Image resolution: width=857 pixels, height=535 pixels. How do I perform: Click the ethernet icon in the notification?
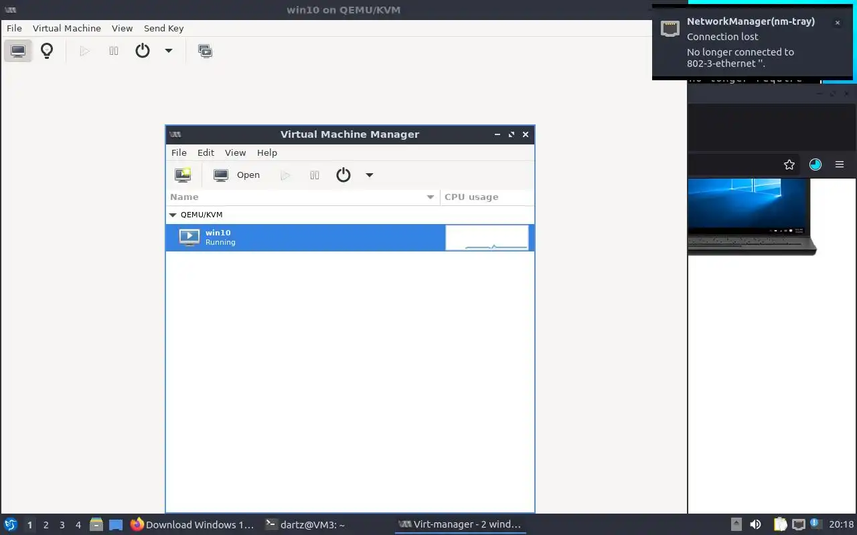click(x=670, y=28)
